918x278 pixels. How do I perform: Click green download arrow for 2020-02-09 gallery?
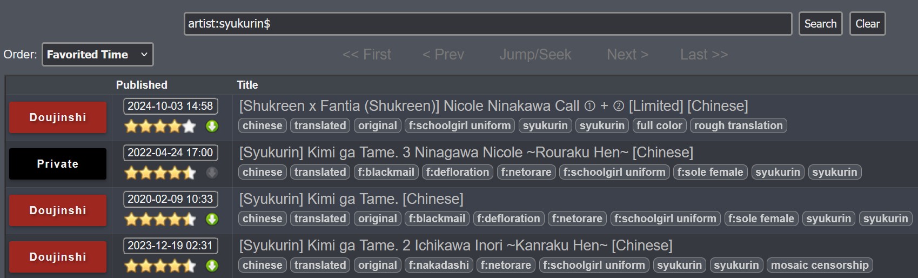click(x=212, y=220)
